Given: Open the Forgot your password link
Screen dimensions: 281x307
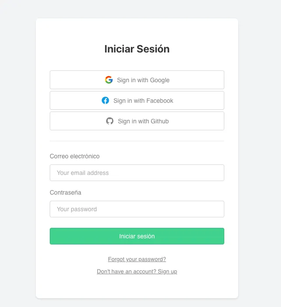Looking at the screenshot, I should pyautogui.click(x=137, y=259).
